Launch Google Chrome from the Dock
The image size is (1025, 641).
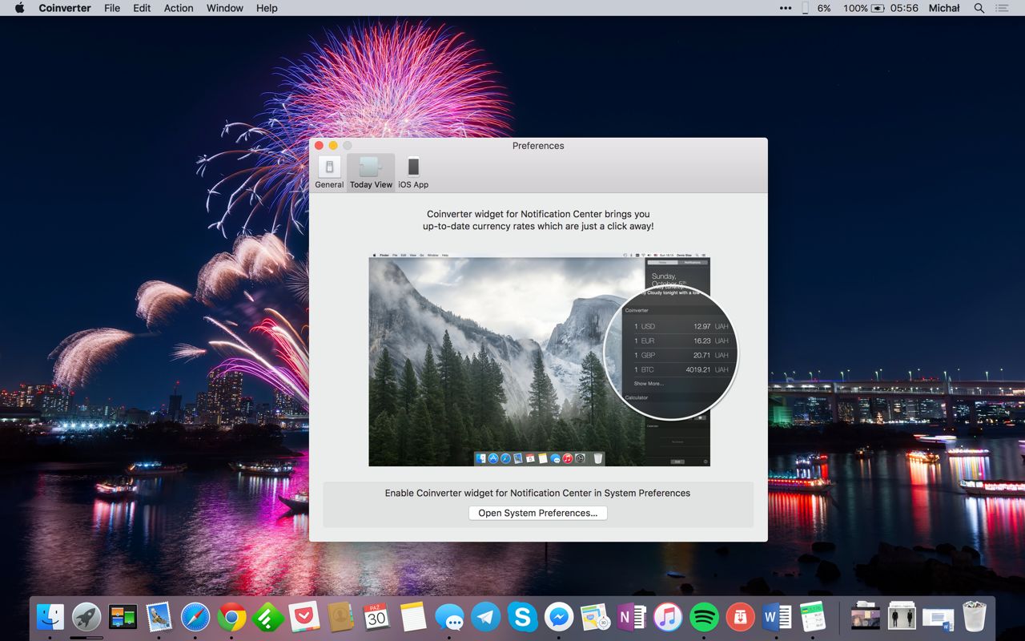231,617
